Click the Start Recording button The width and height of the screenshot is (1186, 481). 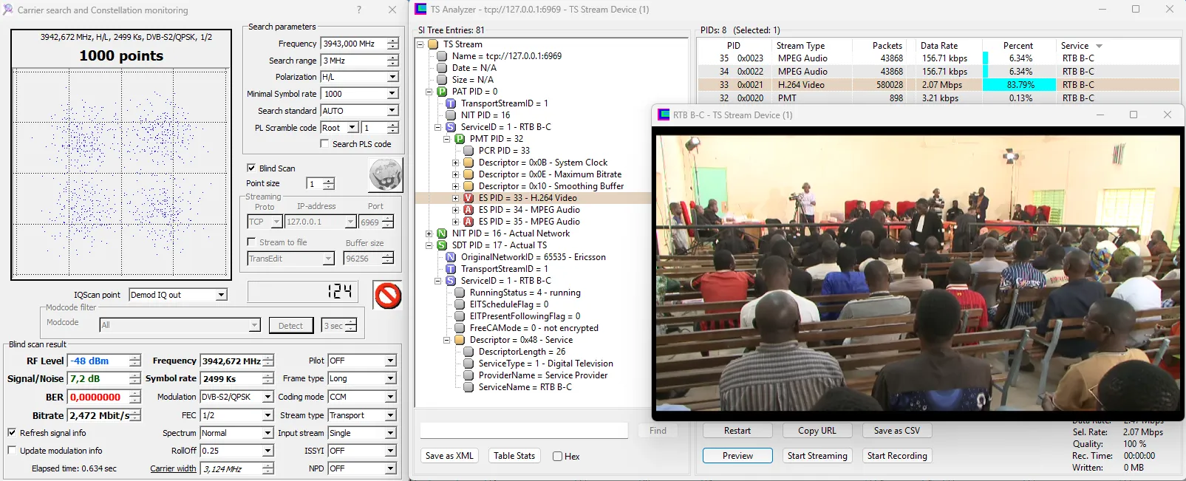click(x=896, y=456)
